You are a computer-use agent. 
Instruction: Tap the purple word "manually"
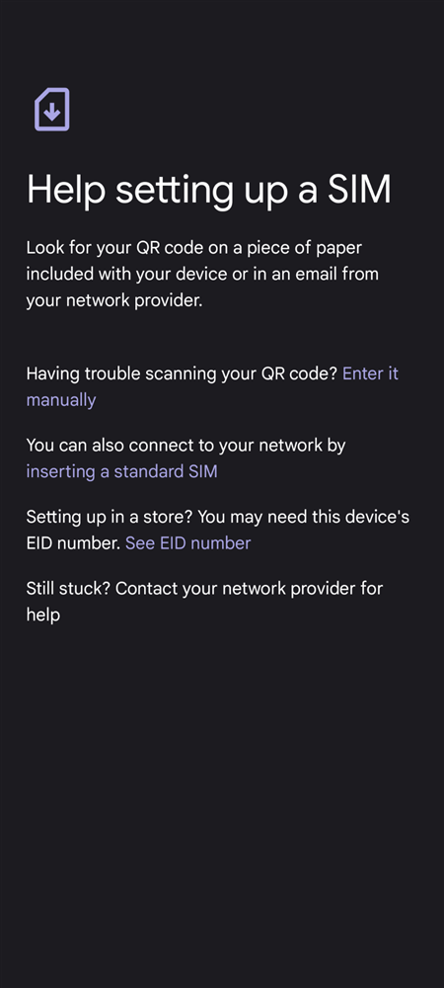(61, 399)
